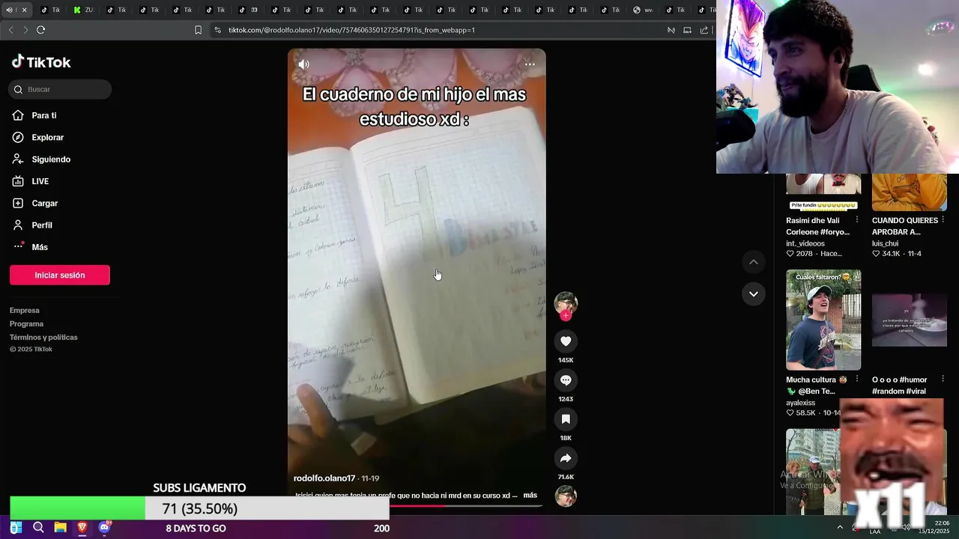Open picture-in-picture icon in the address bar
The height and width of the screenshot is (539, 959).
(x=688, y=30)
